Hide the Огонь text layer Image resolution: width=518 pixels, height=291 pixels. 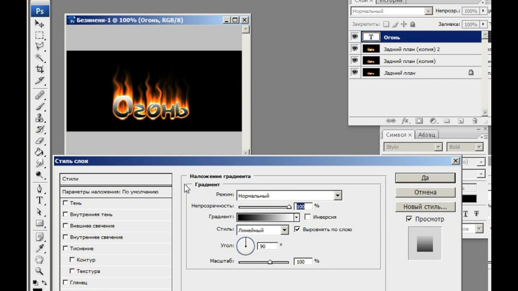click(x=355, y=37)
